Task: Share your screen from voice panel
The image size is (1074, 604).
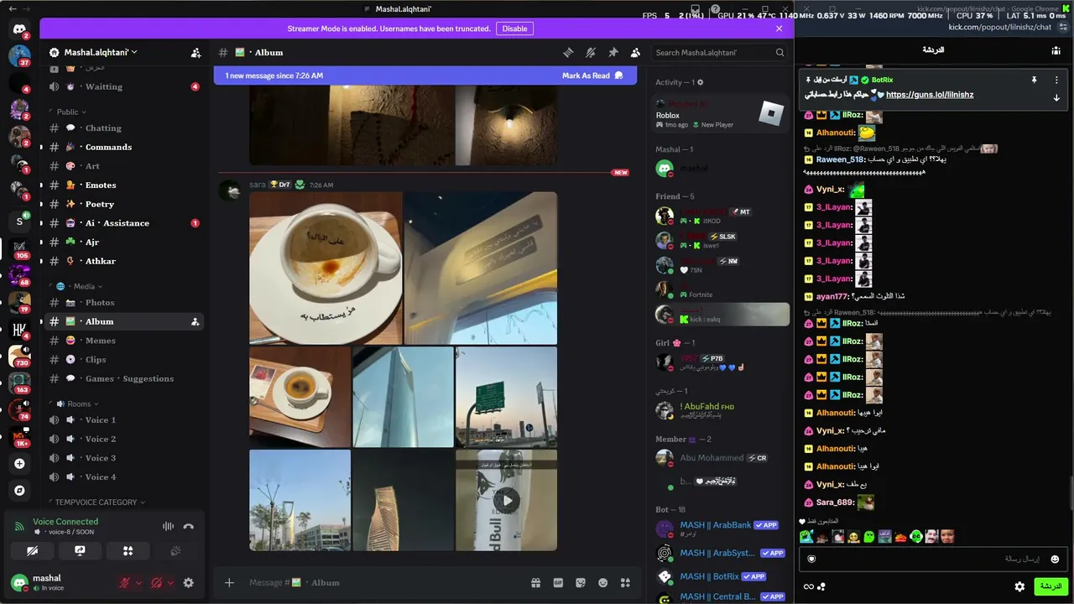Action: click(x=80, y=551)
